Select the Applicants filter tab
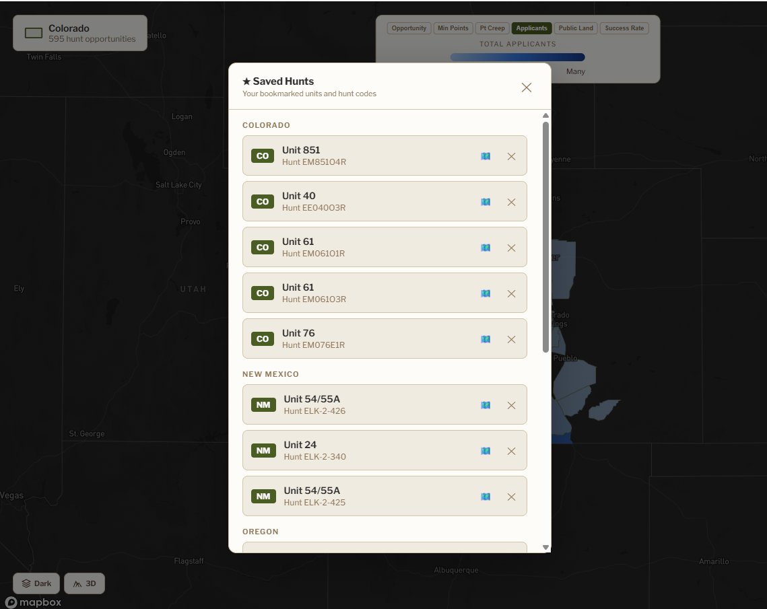Image resolution: width=767 pixels, height=609 pixels. tap(531, 28)
